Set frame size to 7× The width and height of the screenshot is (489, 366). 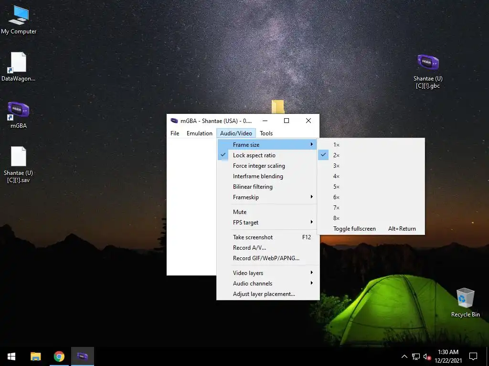point(371,208)
